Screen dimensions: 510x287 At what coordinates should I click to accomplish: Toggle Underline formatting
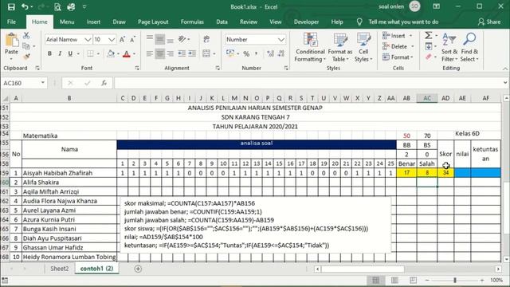(x=70, y=53)
